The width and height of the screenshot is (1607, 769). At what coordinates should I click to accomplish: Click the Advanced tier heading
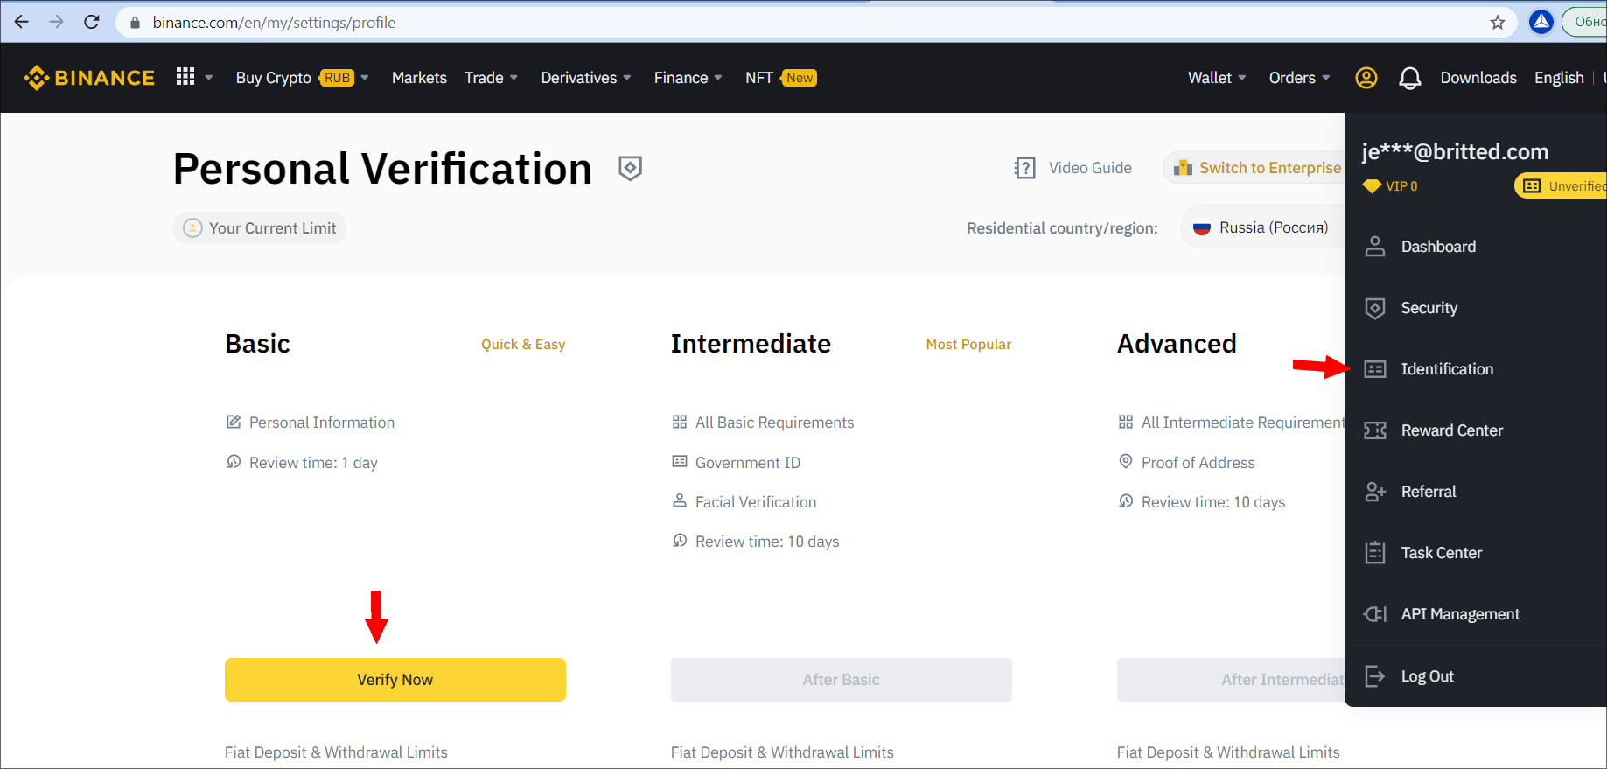(1177, 344)
